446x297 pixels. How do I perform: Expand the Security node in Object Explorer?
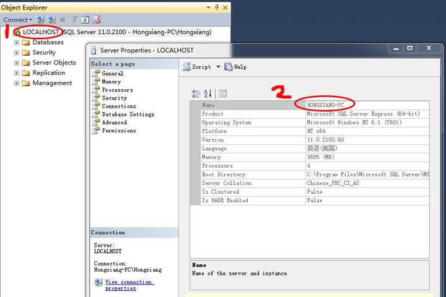(17, 53)
